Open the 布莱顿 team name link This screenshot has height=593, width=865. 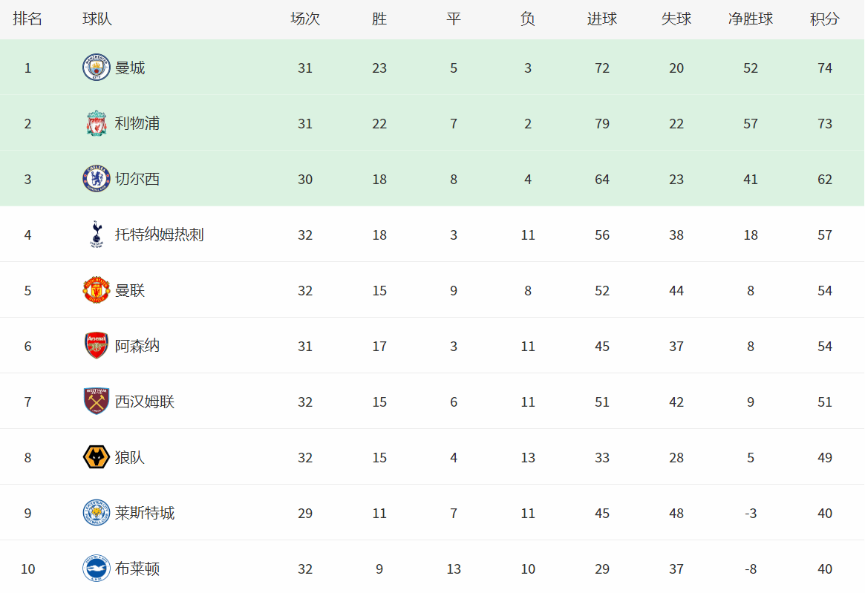(137, 569)
